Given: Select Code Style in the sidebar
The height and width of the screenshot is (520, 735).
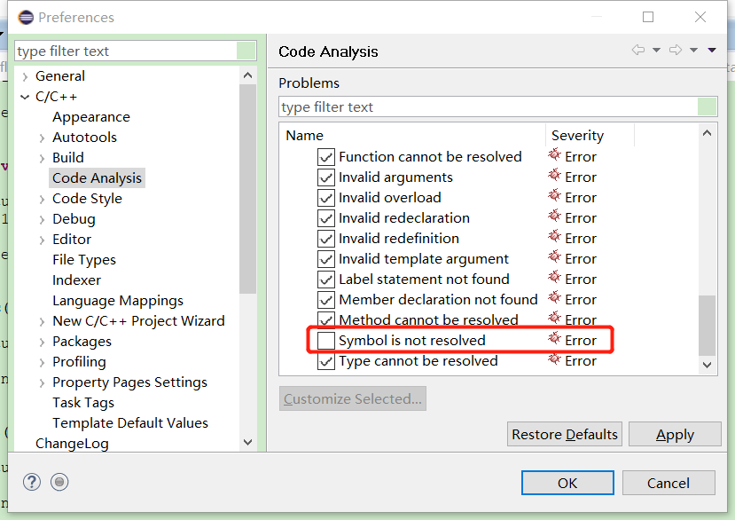Looking at the screenshot, I should (87, 198).
